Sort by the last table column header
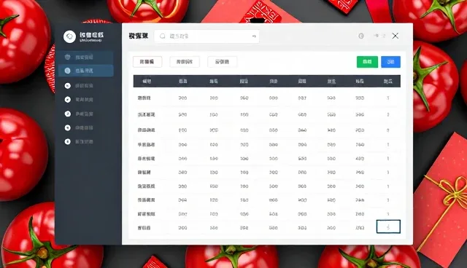Viewport: 467px width, 268px height. tap(388, 81)
